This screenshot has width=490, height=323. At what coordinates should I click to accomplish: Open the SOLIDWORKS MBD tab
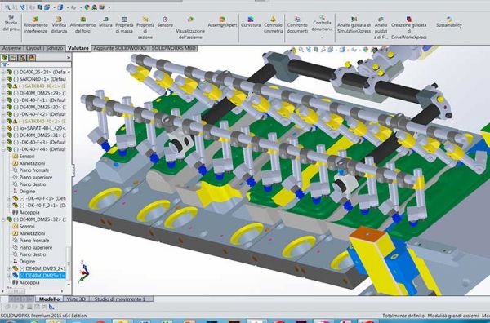[174, 48]
